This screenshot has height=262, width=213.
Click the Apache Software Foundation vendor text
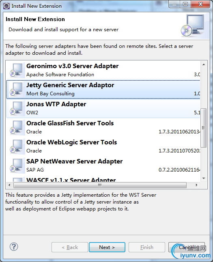(x=60, y=75)
